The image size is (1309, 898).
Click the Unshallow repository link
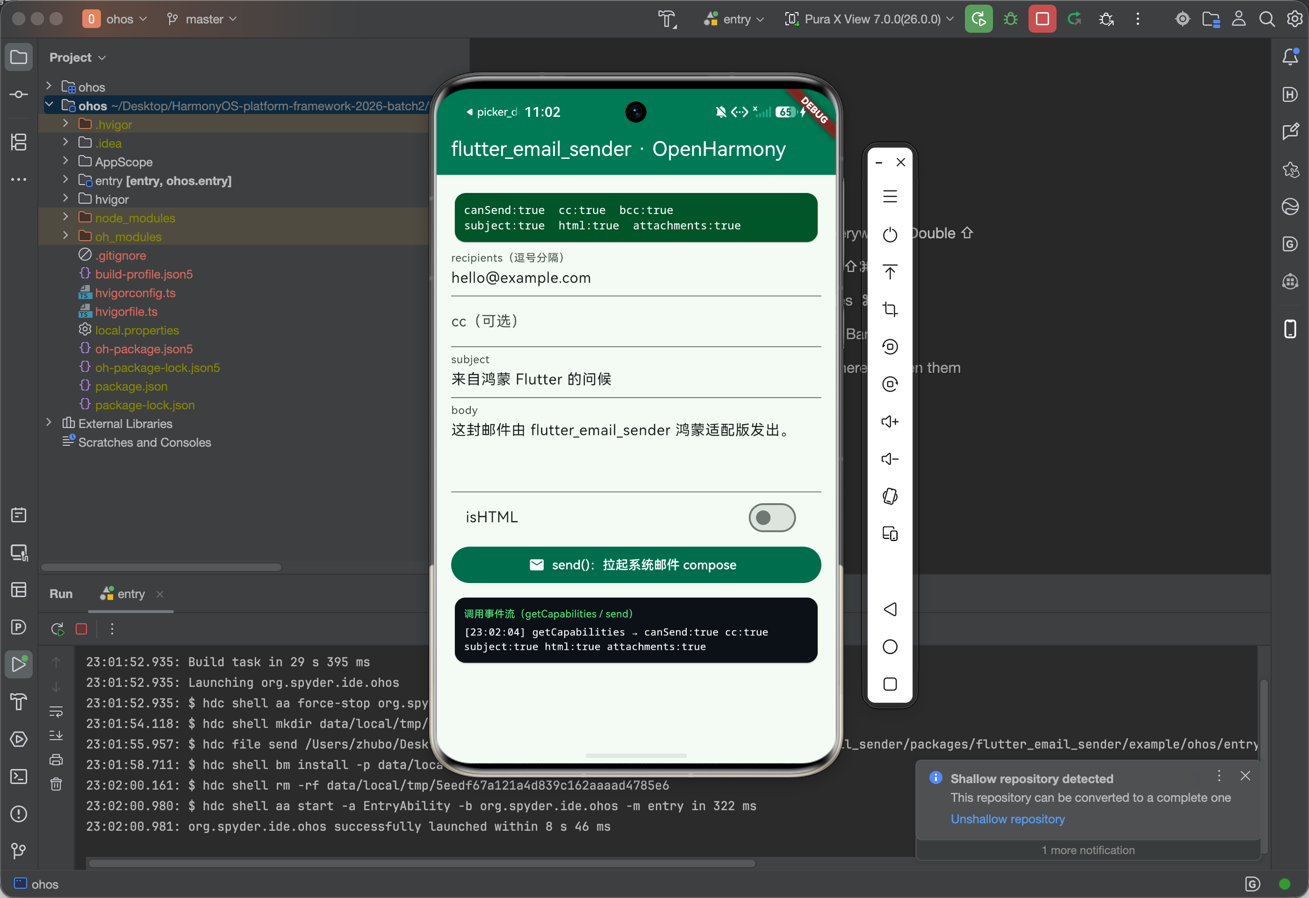pyautogui.click(x=1007, y=819)
